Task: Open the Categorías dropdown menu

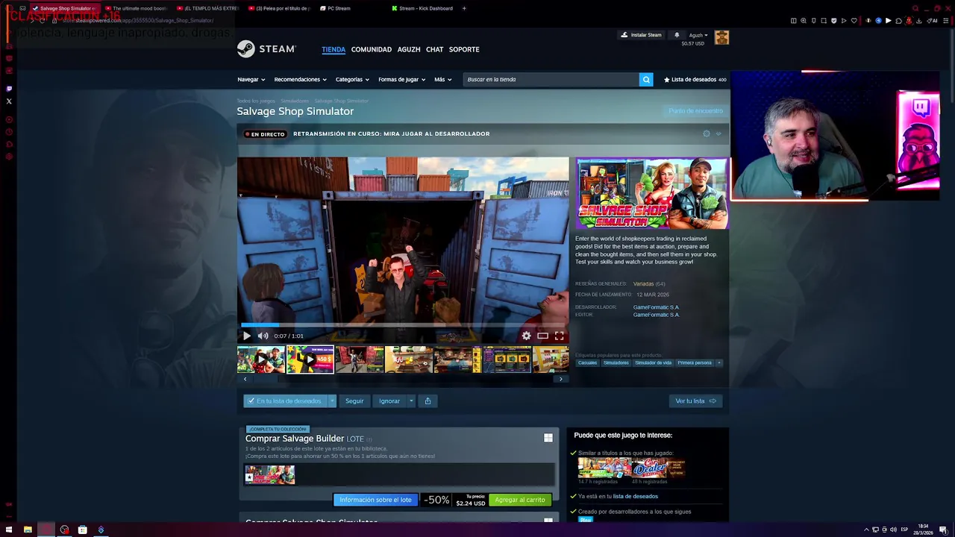Action: click(x=352, y=79)
